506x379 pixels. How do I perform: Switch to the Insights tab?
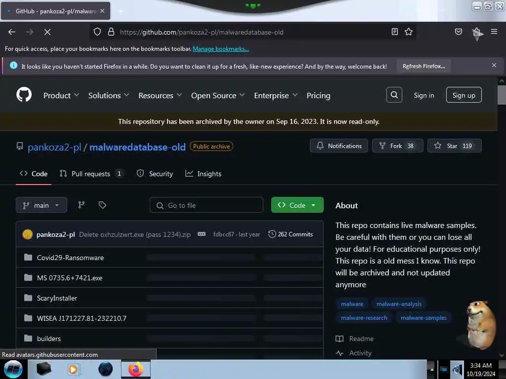coord(203,174)
